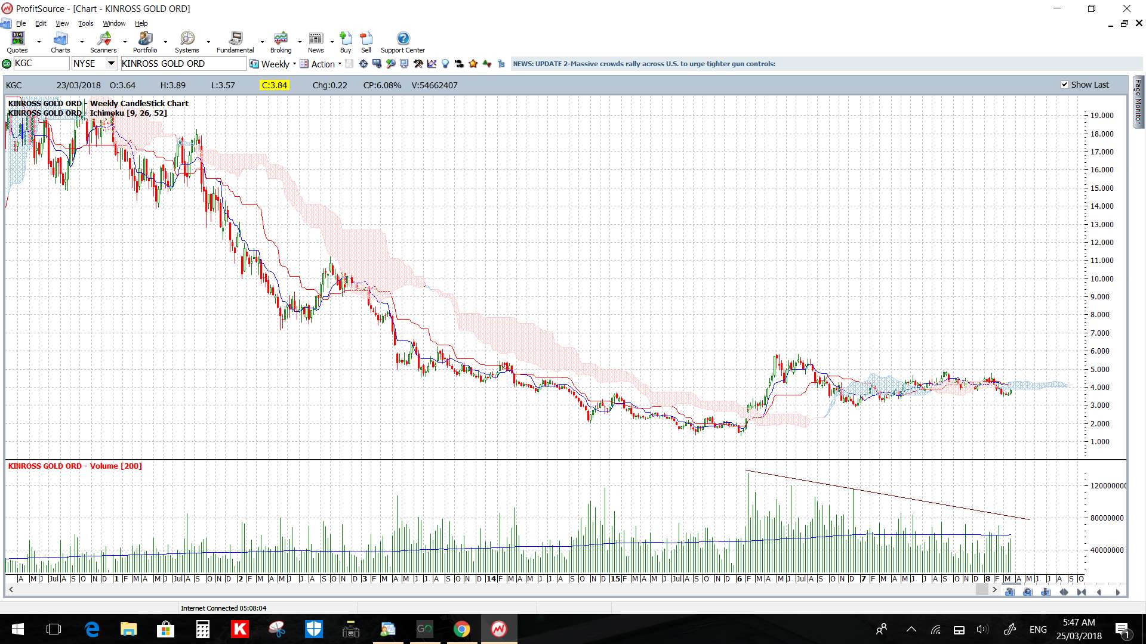Open the Fundamental data icon

(x=235, y=39)
